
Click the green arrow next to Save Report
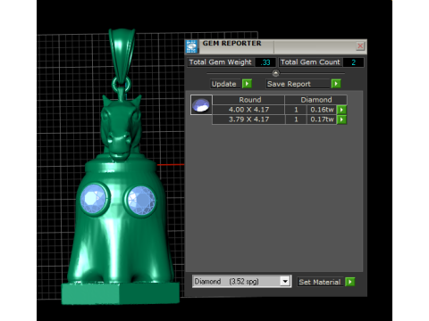click(x=336, y=84)
